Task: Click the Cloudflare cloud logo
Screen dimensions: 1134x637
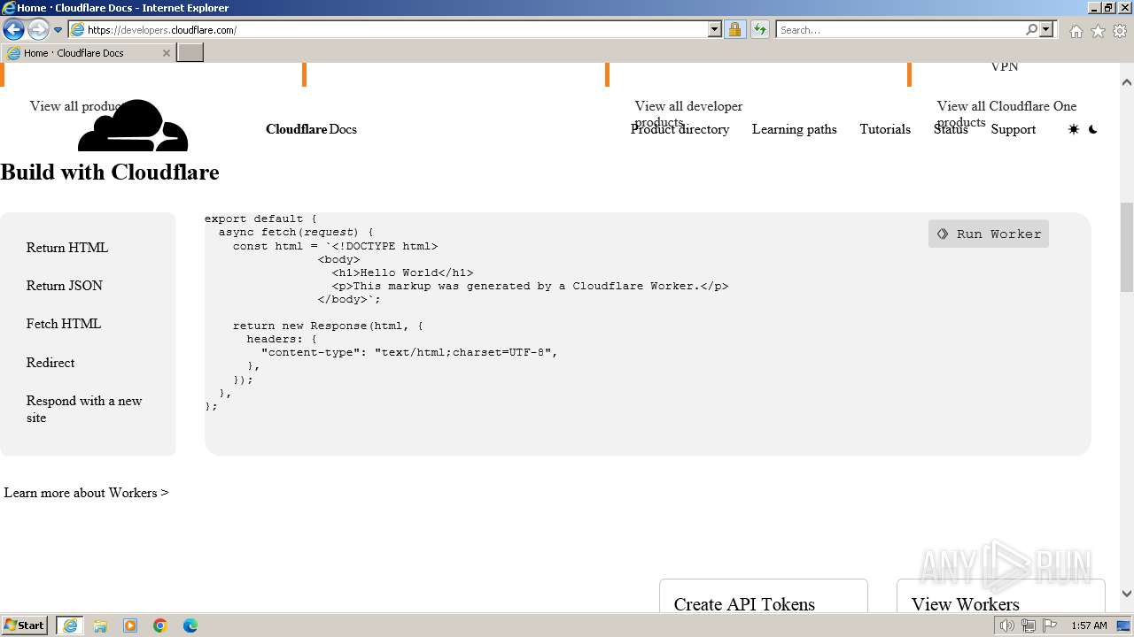Action: coord(133,126)
